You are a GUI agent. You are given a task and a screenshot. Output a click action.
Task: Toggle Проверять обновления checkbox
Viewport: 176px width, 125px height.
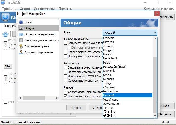point(65,56)
